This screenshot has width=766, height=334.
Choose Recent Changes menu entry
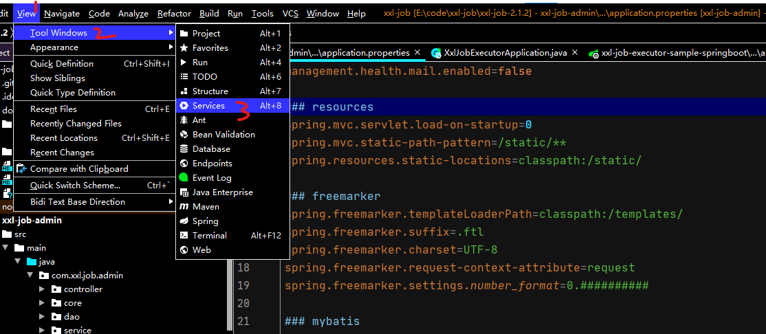(x=94, y=153)
